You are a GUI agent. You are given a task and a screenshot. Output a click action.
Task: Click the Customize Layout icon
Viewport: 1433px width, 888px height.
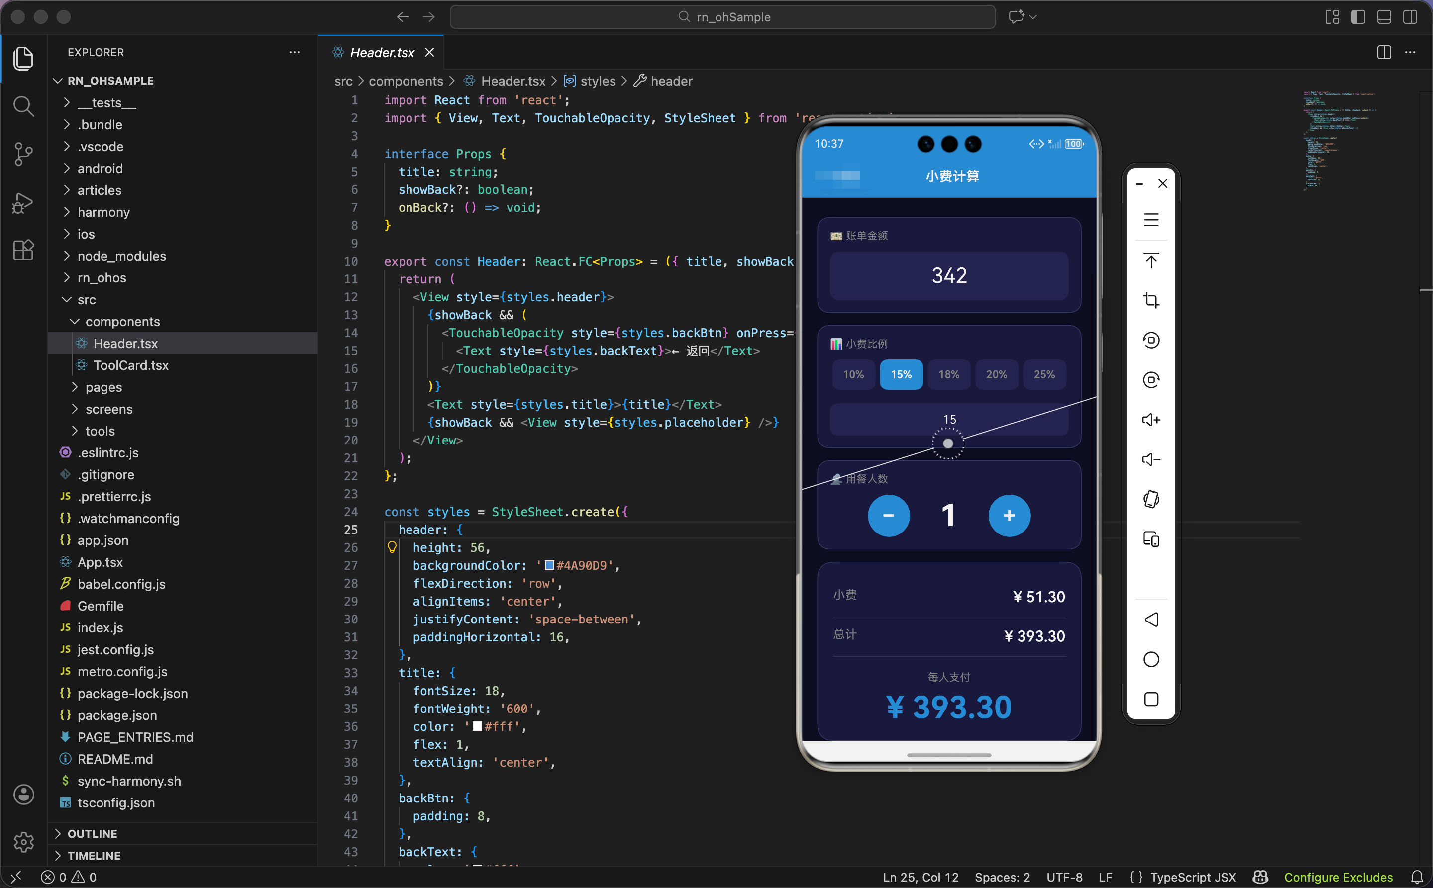click(x=1332, y=17)
